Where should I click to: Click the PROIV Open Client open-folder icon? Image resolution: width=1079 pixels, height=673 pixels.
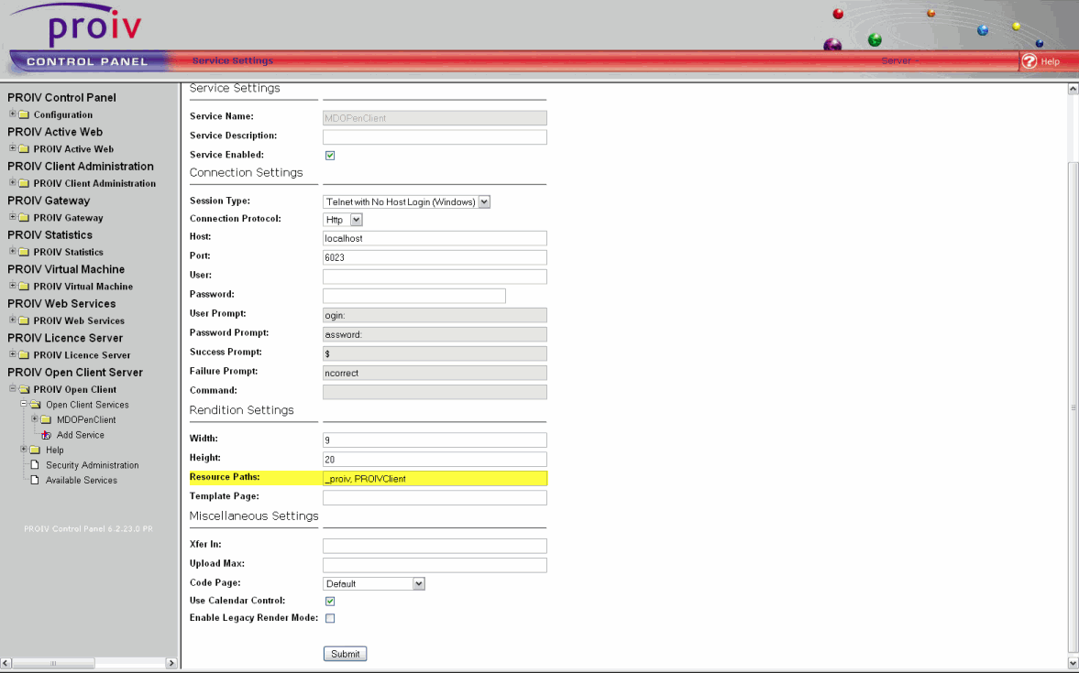click(x=24, y=390)
